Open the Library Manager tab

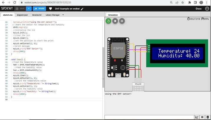click(x=53, y=15)
